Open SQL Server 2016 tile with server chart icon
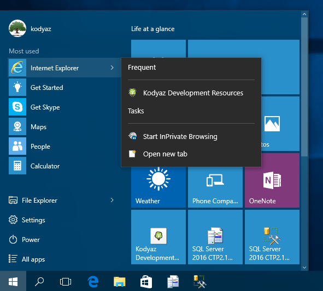Image resolution: width=323 pixels, height=291 pixels. pyautogui.click(x=215, y=237)
